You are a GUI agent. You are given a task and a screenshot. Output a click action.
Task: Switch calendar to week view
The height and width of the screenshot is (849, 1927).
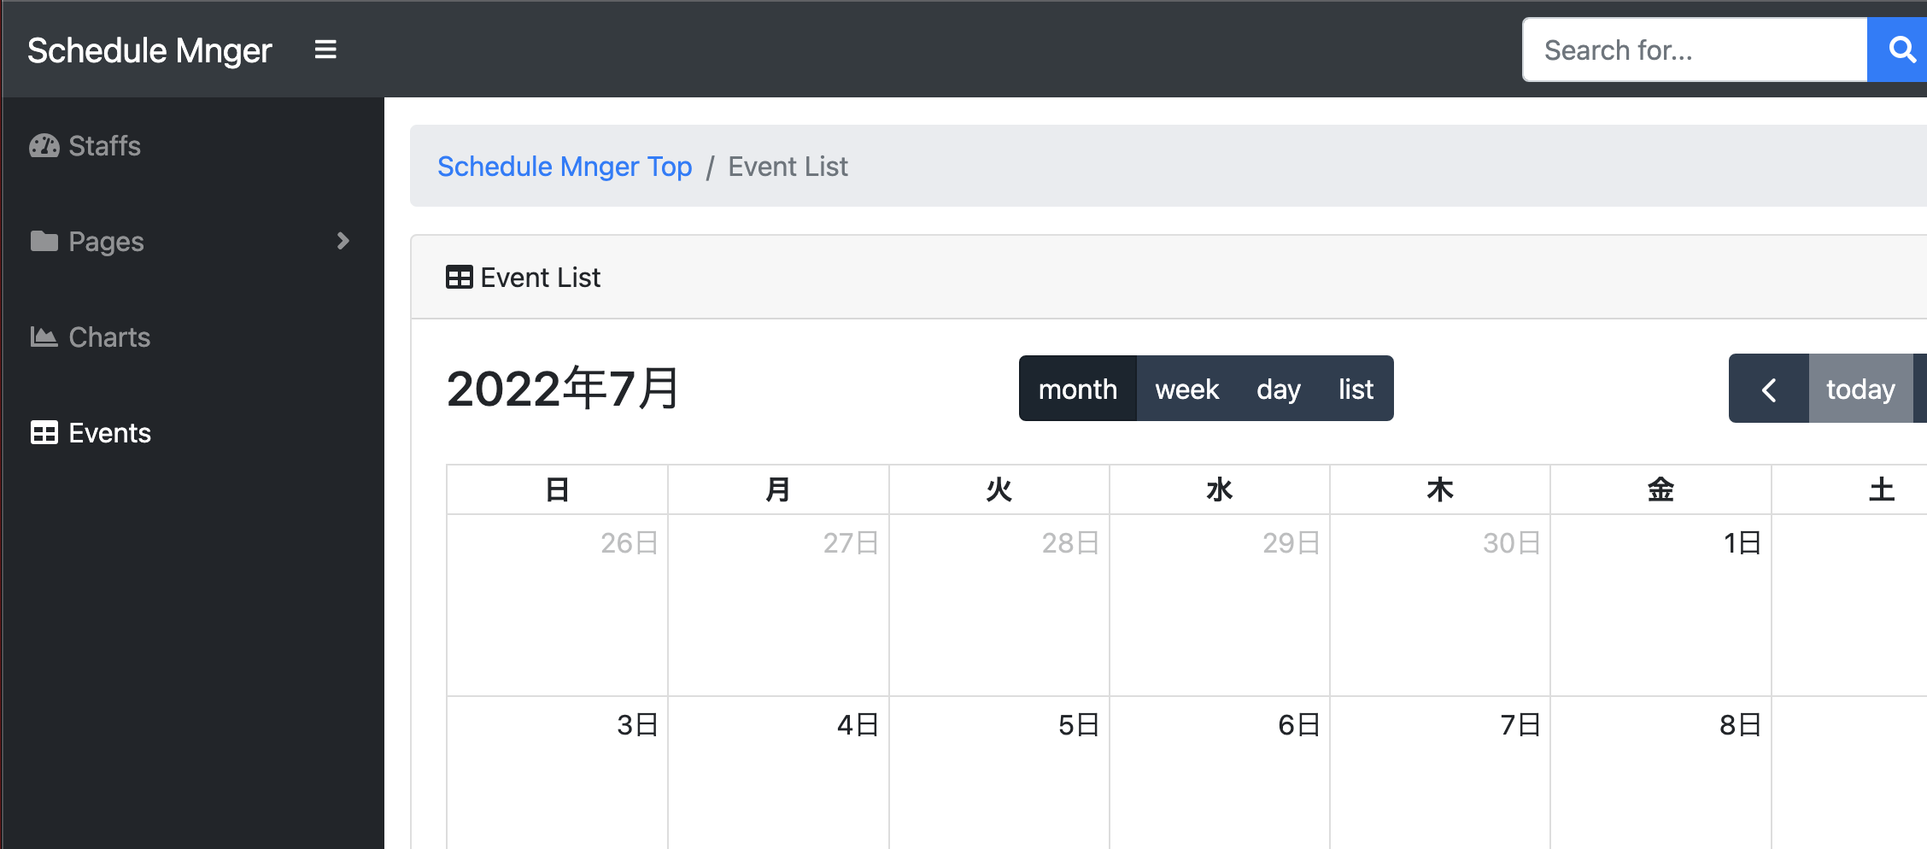[1186, 389]
